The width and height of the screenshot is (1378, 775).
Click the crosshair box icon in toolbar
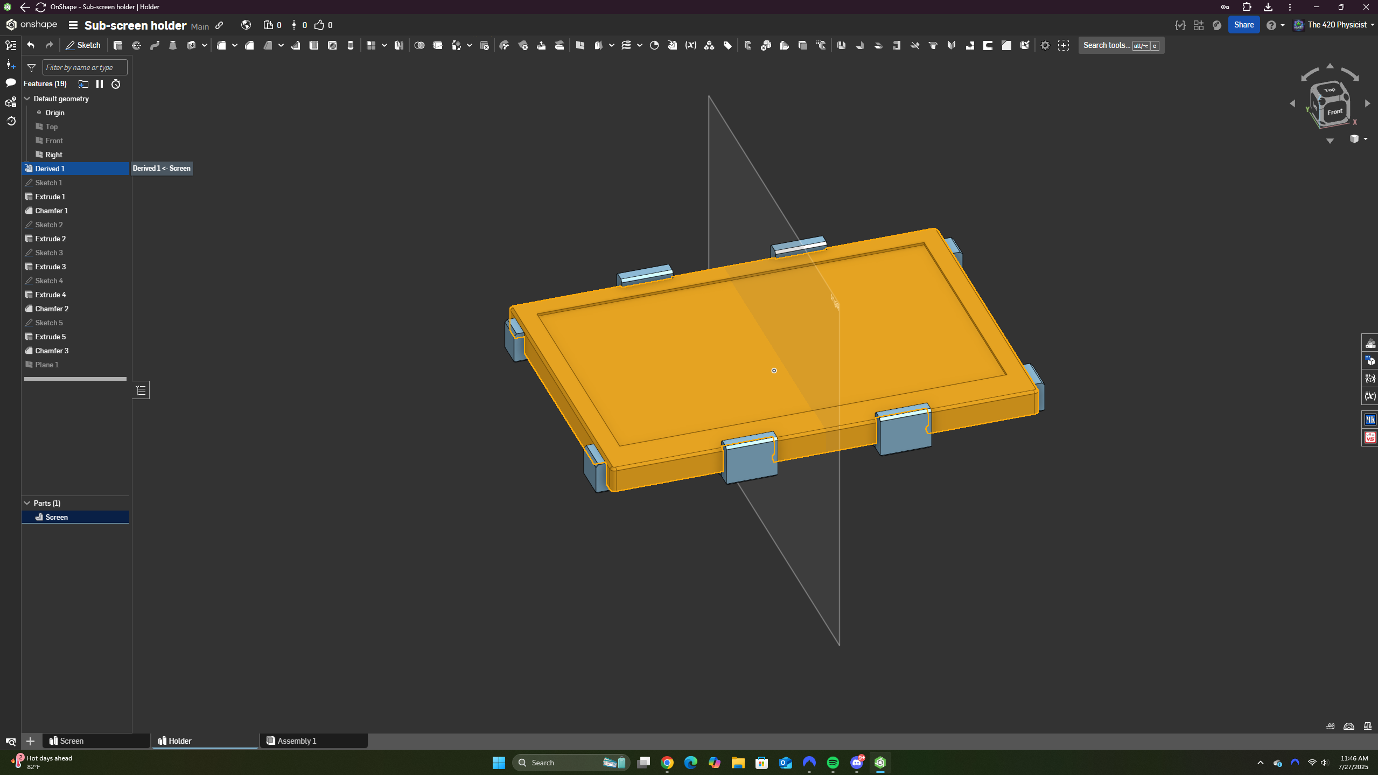coord(1064,45)
